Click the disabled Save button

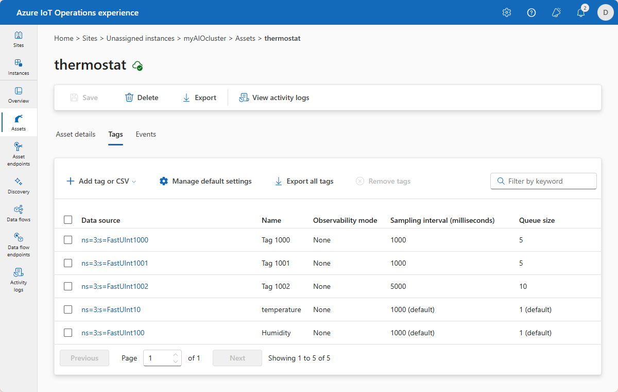pyautogui.click(x=84, y=97)
